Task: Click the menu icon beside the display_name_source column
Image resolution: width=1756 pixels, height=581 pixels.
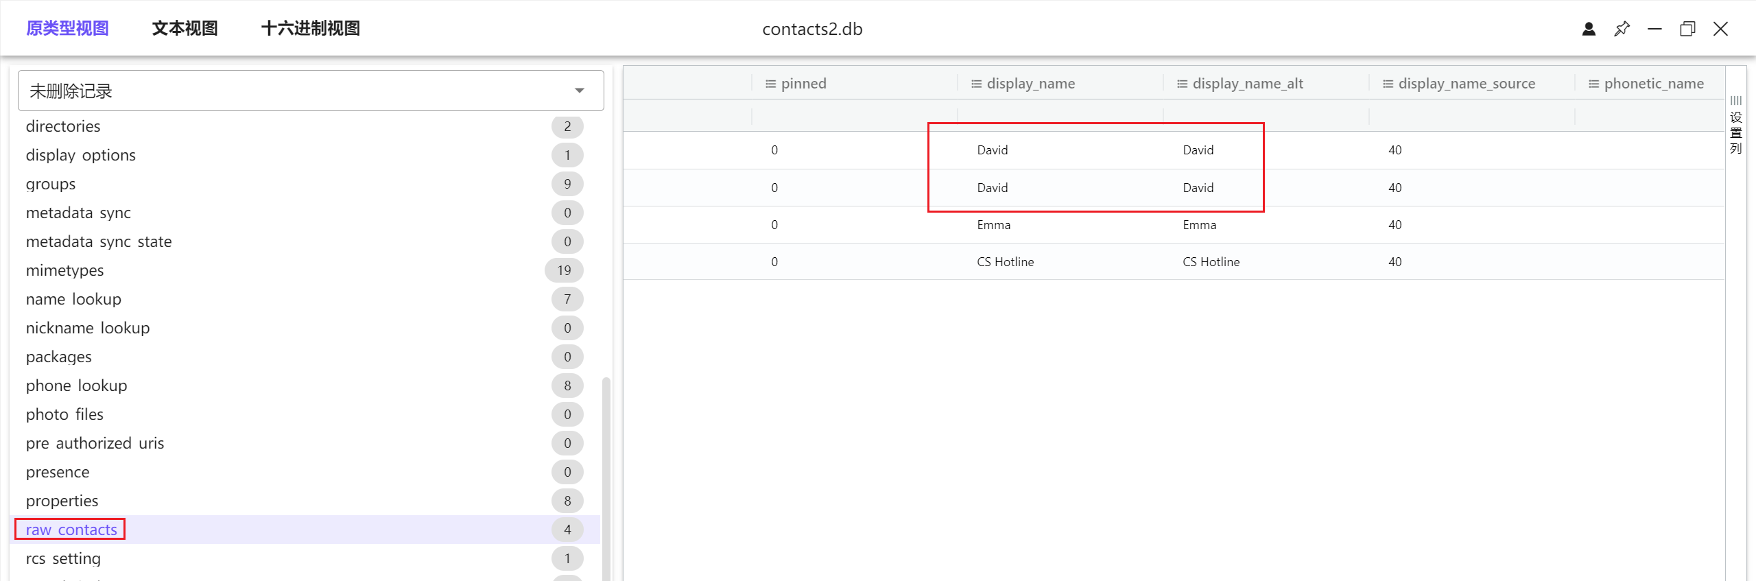Action: tap(1388, 84)
